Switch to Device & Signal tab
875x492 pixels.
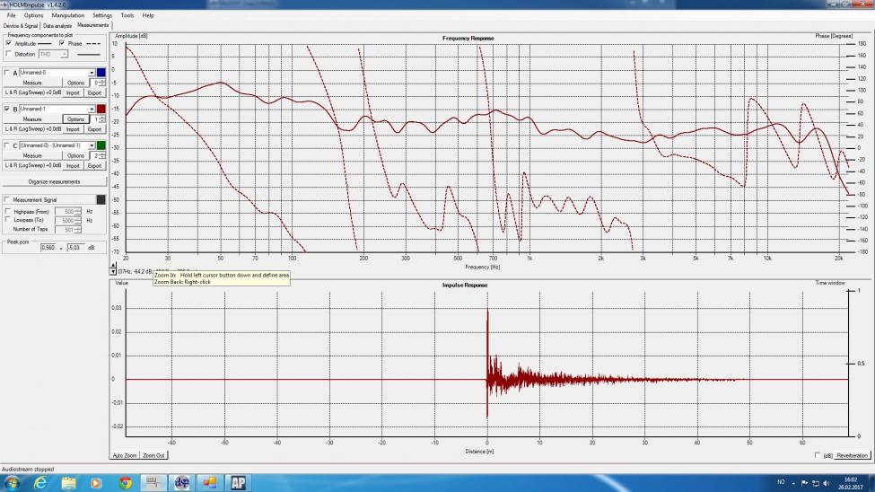(x=21, y=26)
